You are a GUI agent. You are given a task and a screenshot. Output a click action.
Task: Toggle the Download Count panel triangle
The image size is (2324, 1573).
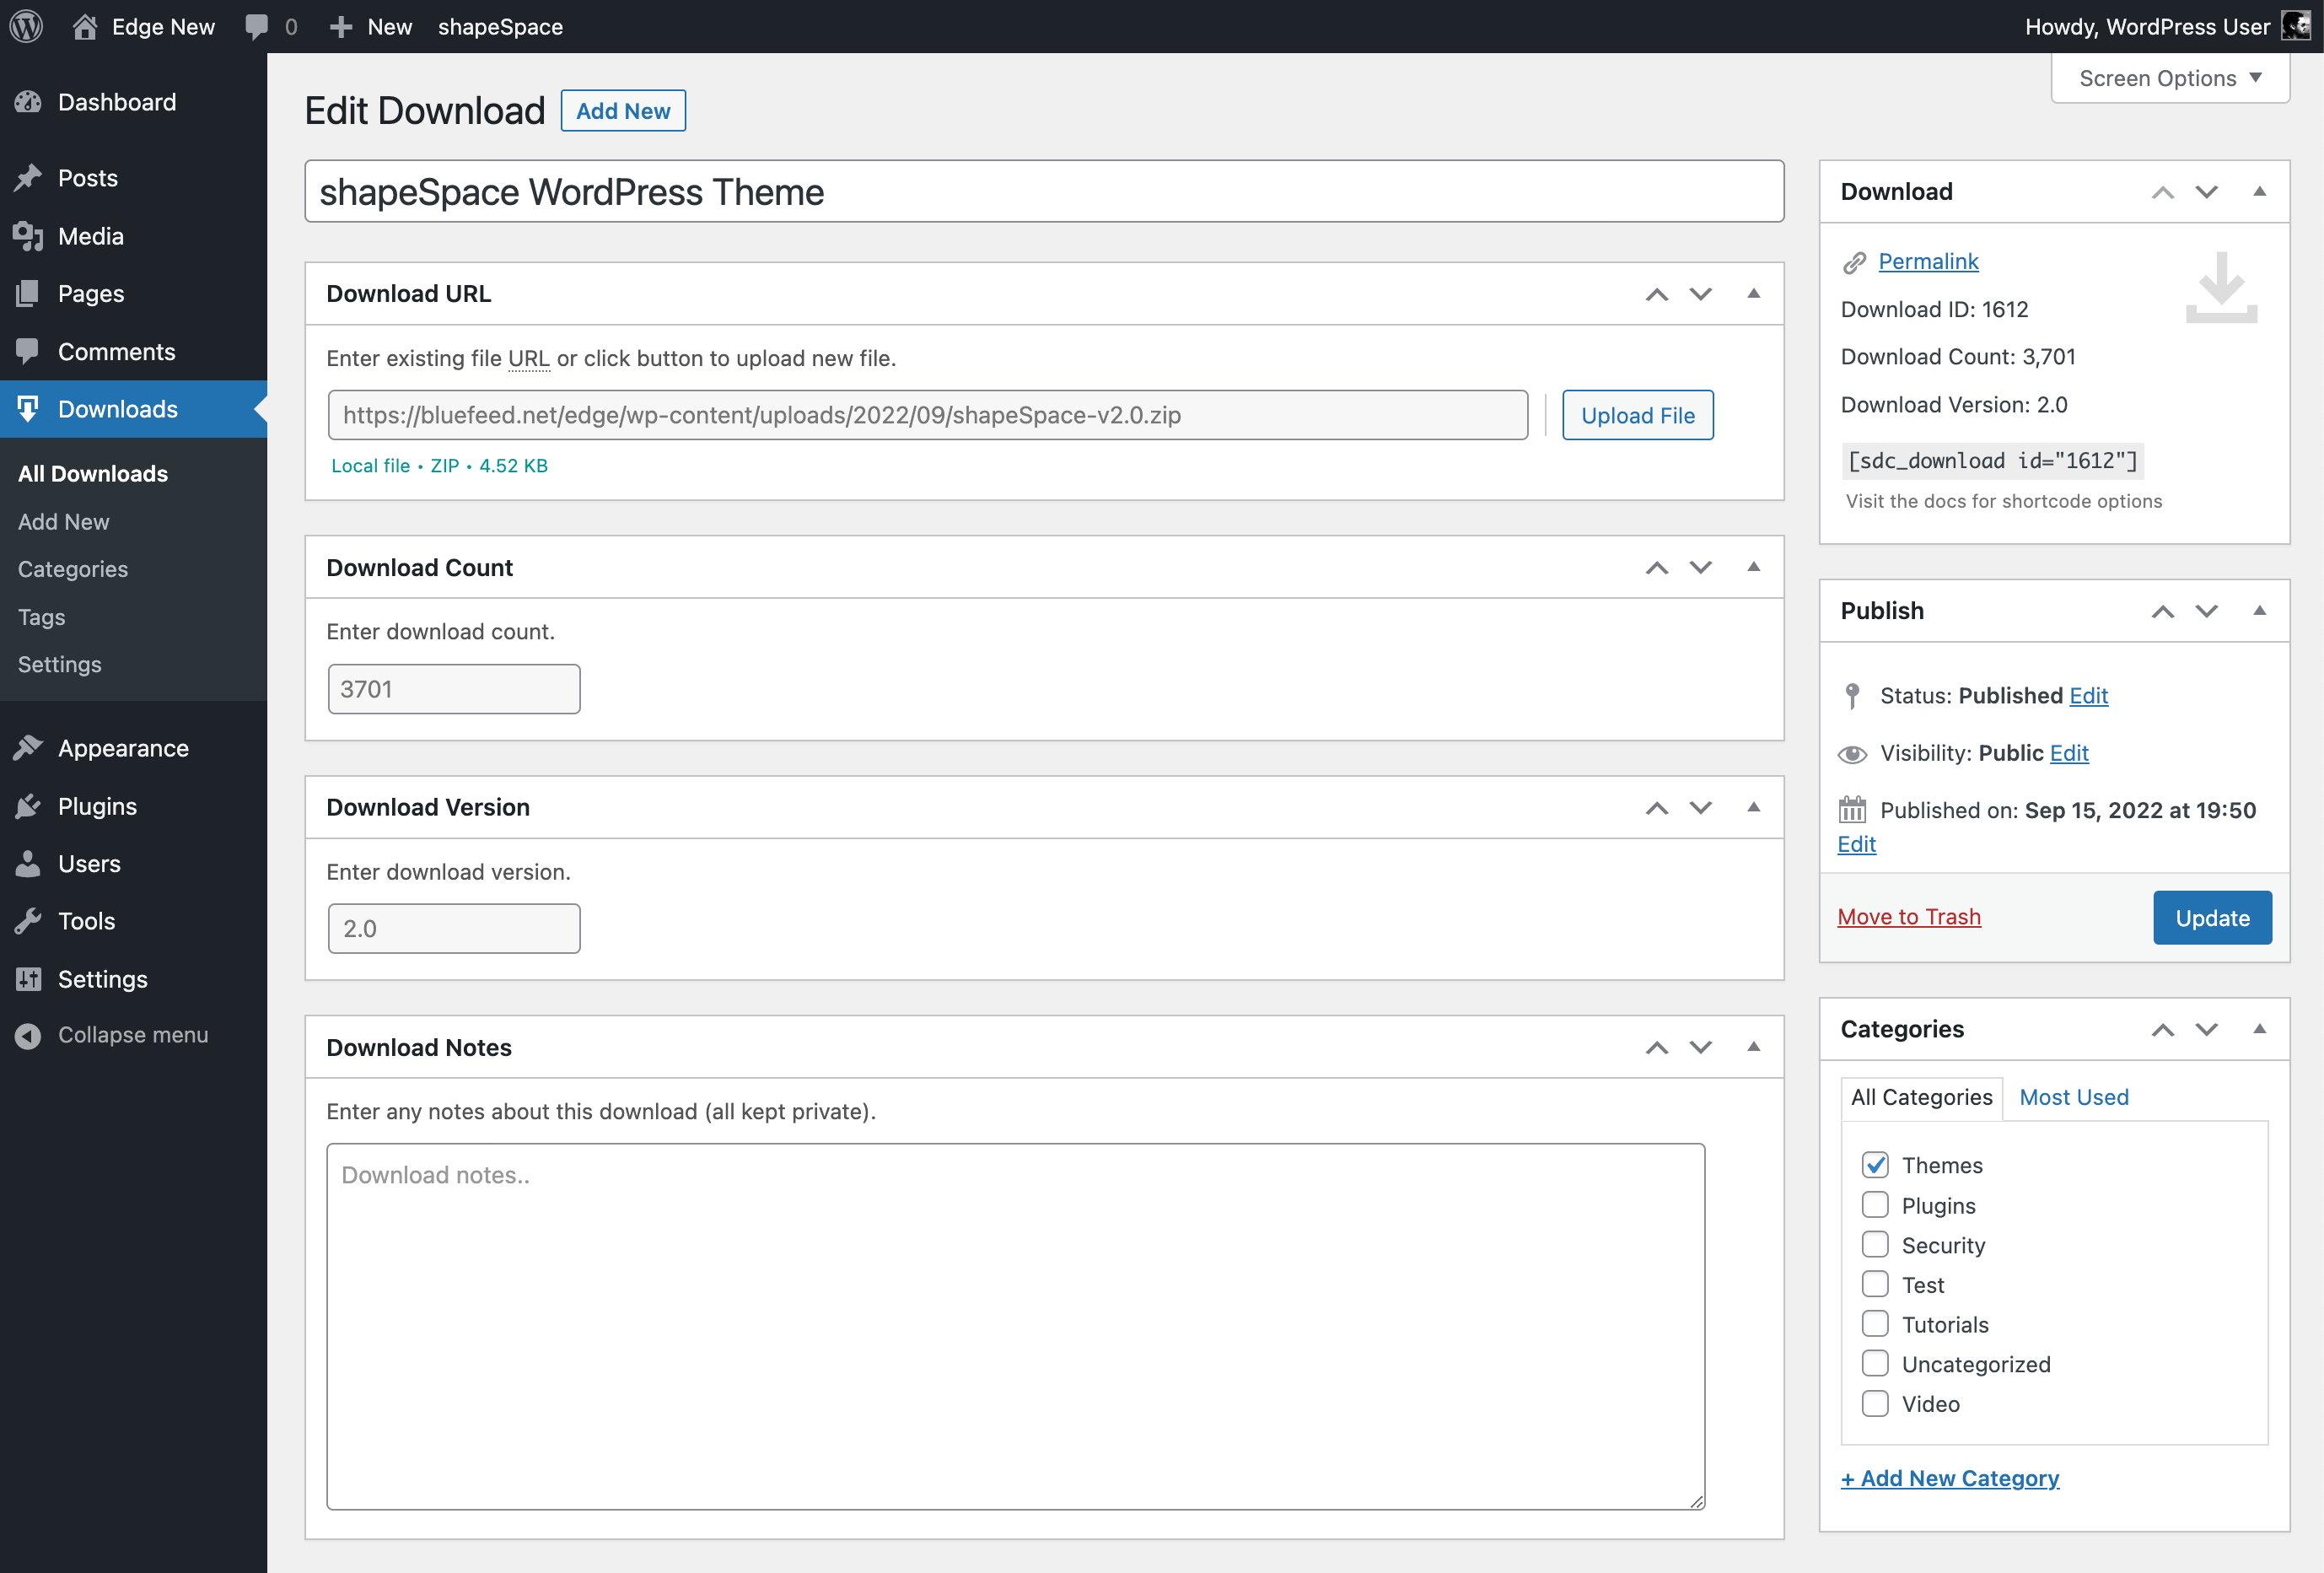tap(1753, 567)
